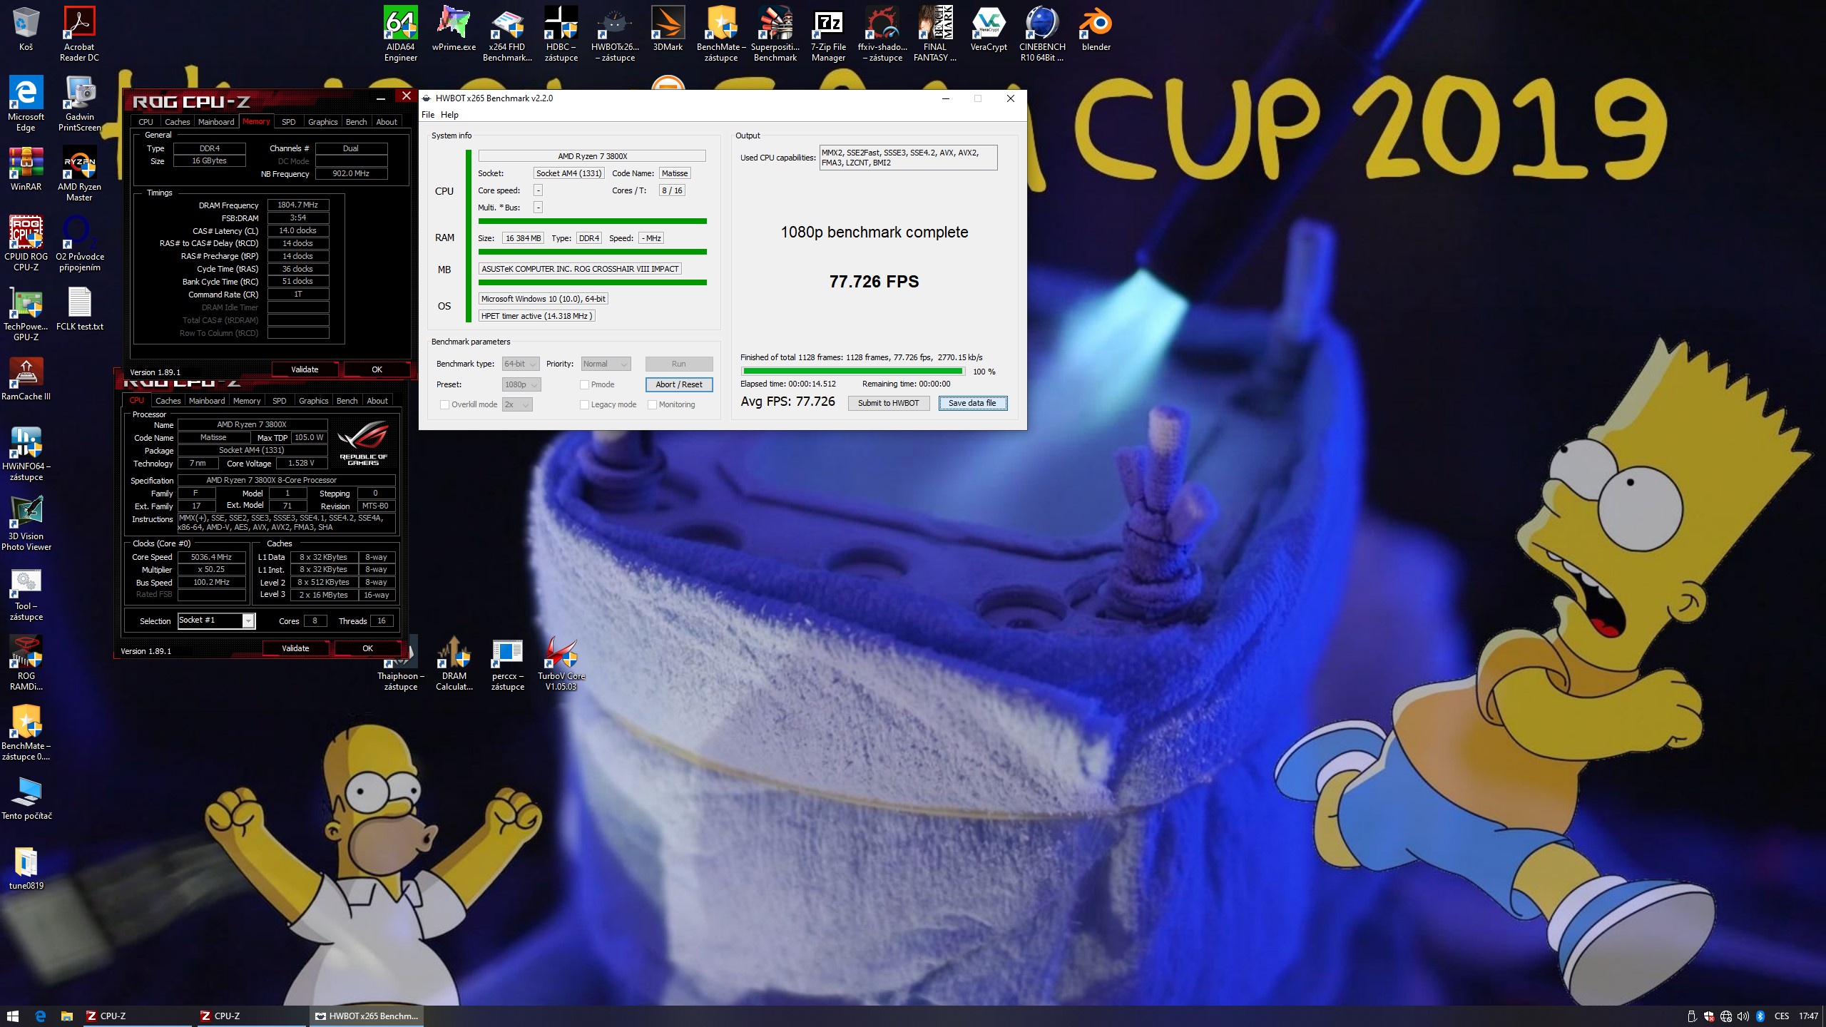This screenshot has height=1027, width=1826.
Task: Expand the Preset 1080p dropdown
Action: pyautogui.click(x=521, y=384)
